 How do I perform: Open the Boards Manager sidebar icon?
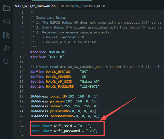(6, 22)
